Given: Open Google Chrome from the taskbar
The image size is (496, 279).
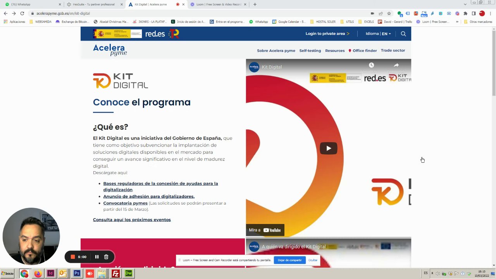Looking at the screenshot, I should click(24, 274).
